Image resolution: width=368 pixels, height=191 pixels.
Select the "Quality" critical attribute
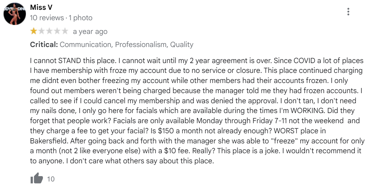[182, 45]
